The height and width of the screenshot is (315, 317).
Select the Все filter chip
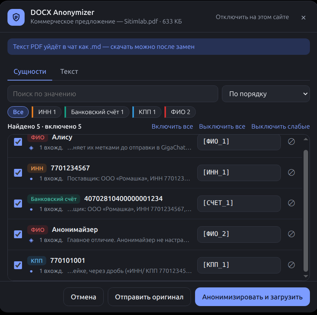pyautogui.click(x=18, y=112)
